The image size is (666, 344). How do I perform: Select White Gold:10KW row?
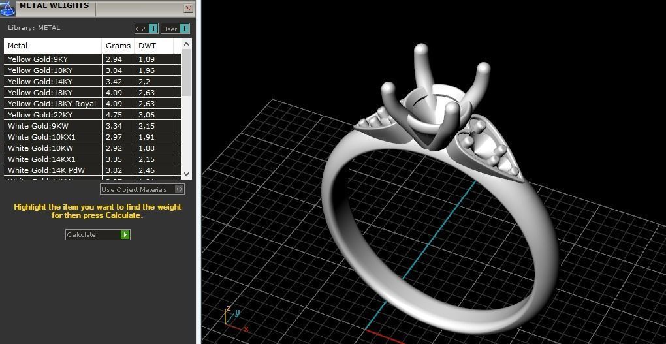[x=92, y=148]
